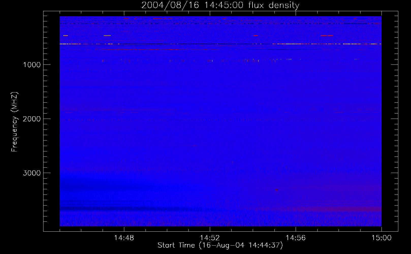Select the 3000 frequency tick label
411x254 pixels.
[32, 173]
